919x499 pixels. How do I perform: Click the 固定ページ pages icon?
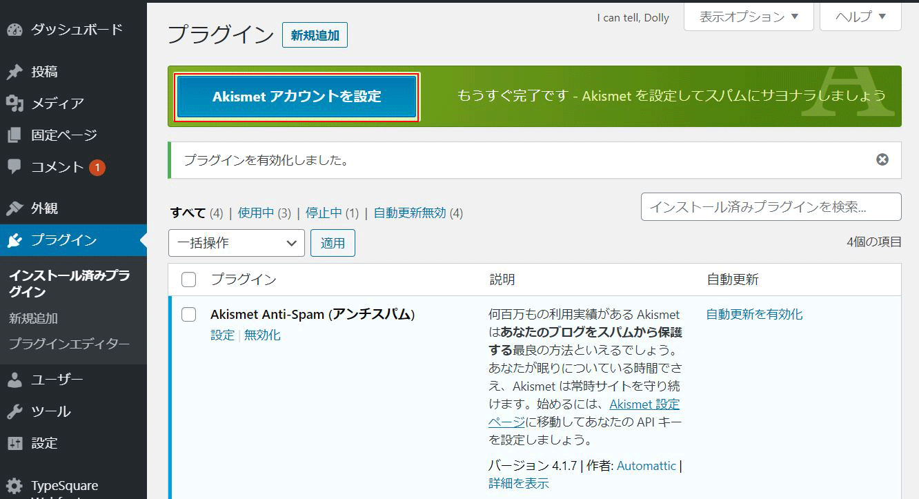pyautogui.click(x=14, y=135)
